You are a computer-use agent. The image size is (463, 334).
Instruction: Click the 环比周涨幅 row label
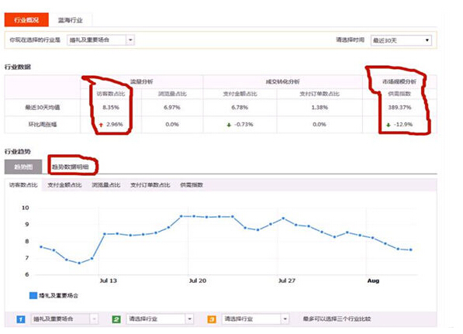click(43, 125)
